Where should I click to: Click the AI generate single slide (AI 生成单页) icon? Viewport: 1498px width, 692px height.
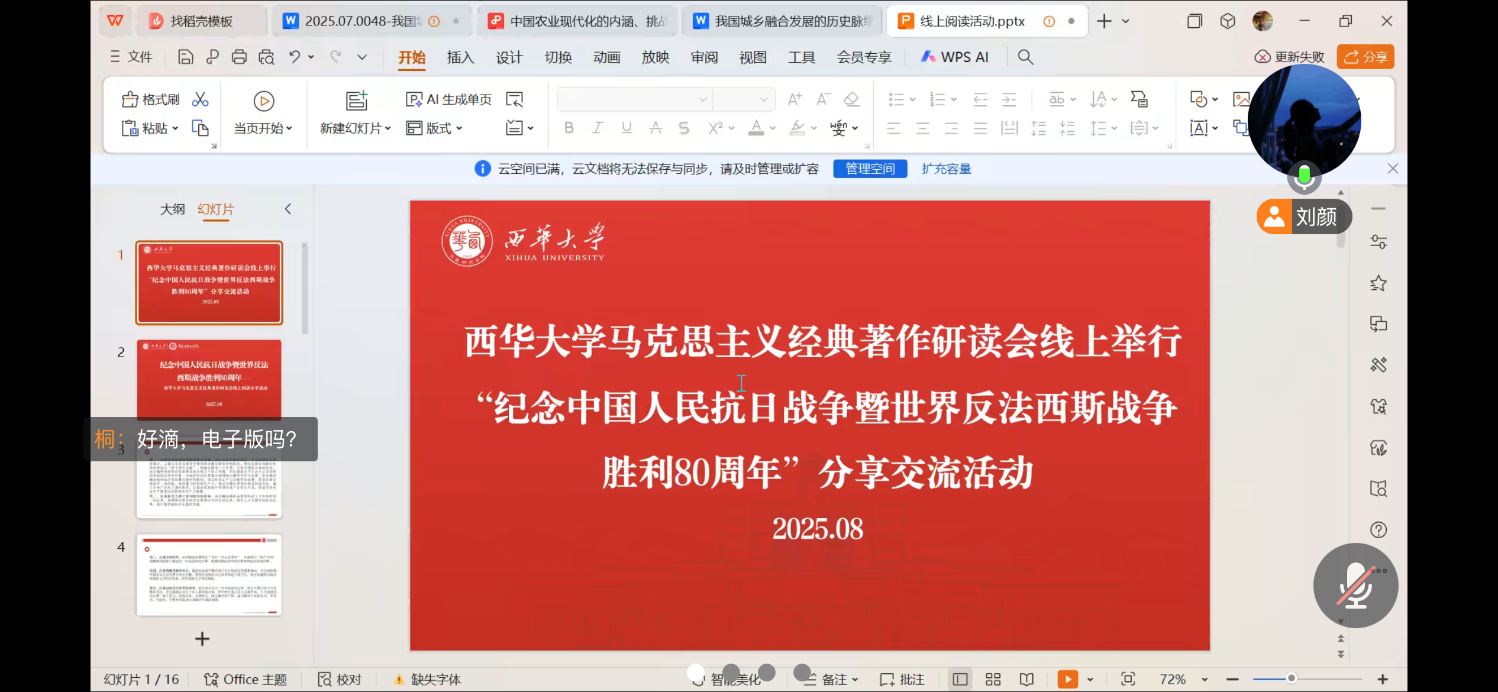click(414, 99)
